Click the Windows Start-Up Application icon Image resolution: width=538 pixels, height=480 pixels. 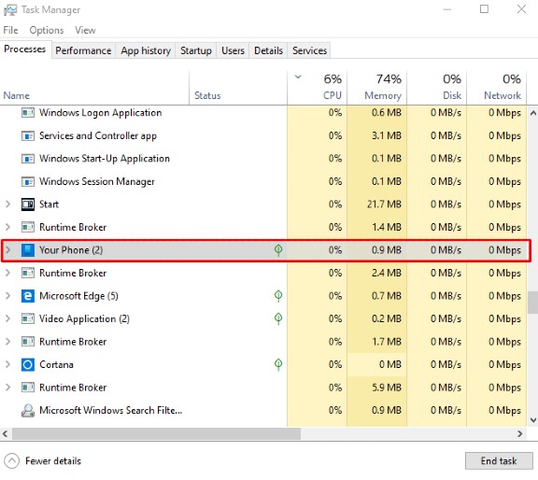point(28,159)
